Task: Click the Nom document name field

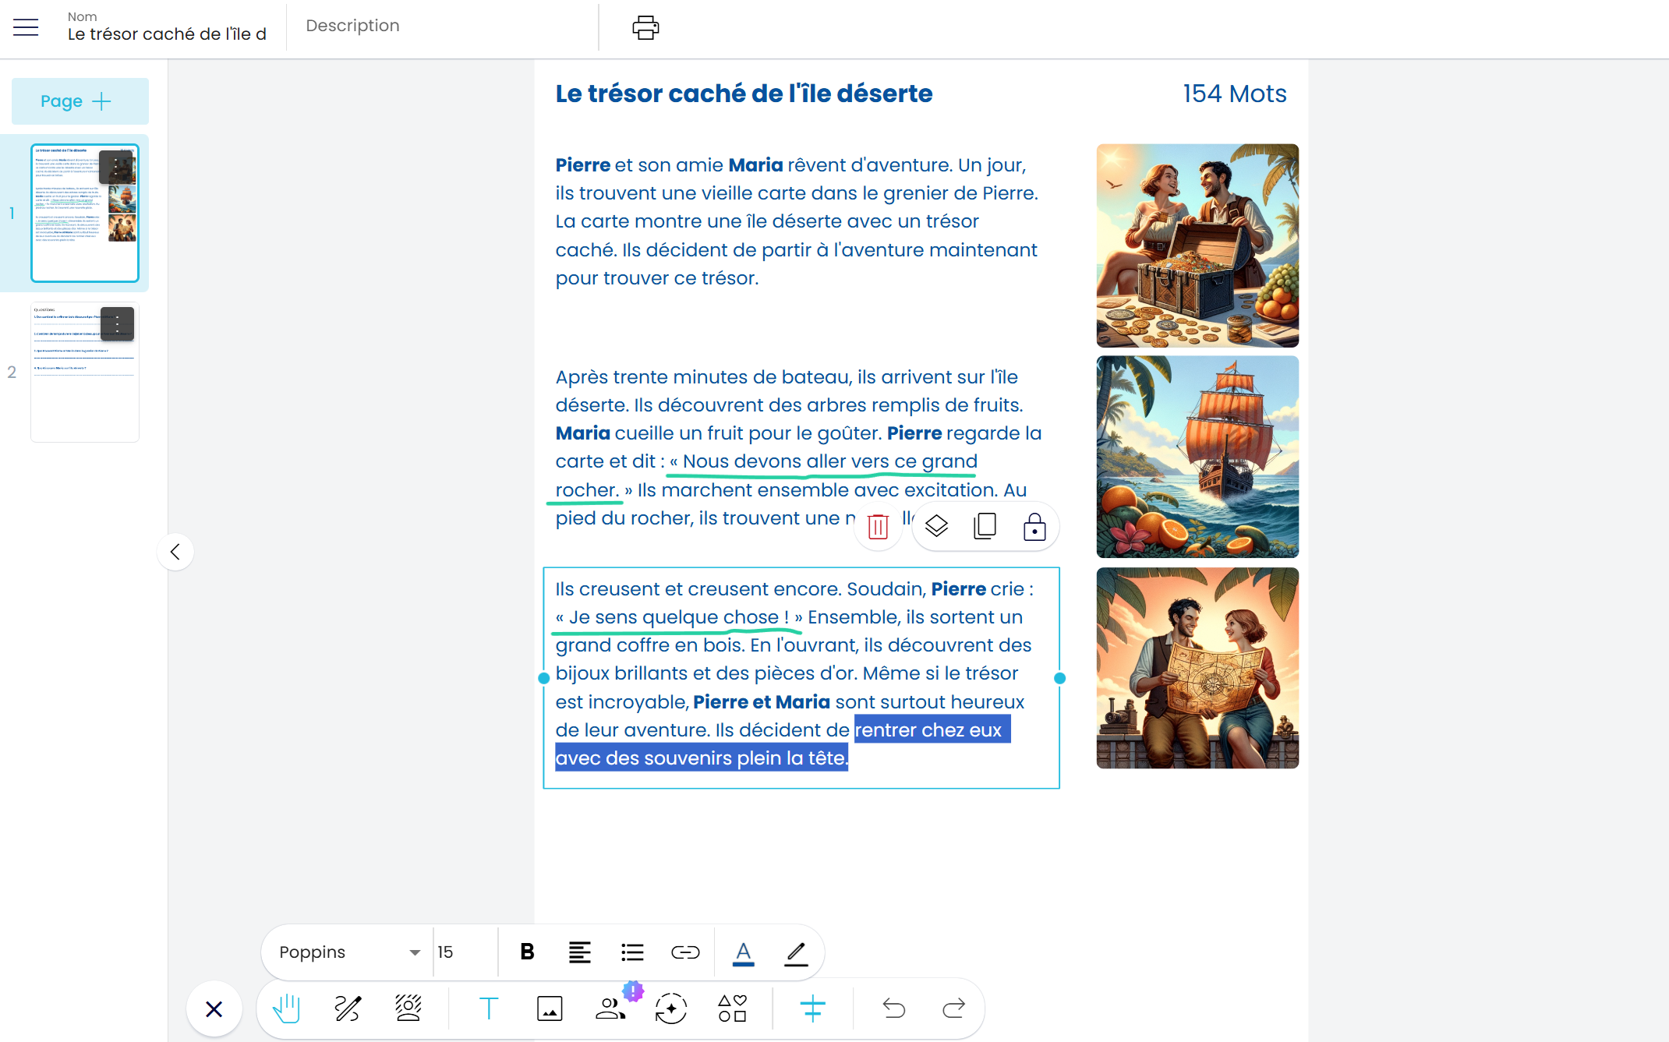Action: [168, 27]
